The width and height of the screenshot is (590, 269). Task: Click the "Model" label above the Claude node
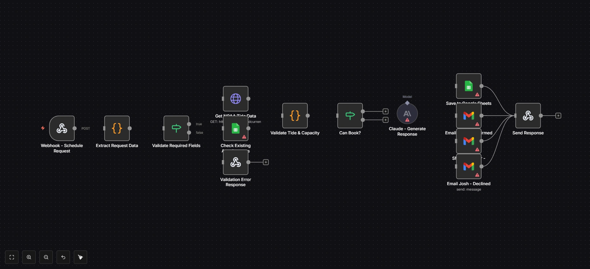coord(407,97)
